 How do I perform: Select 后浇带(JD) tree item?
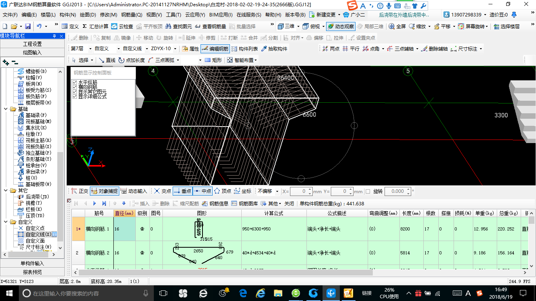coord(33,197)
